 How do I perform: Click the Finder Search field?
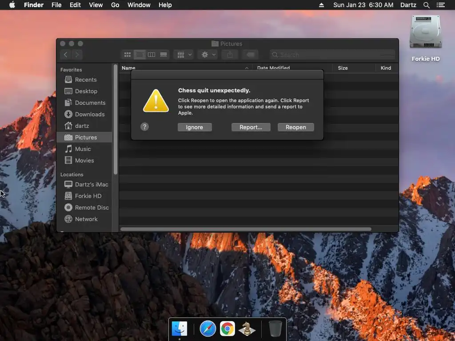tap(332, 55)
